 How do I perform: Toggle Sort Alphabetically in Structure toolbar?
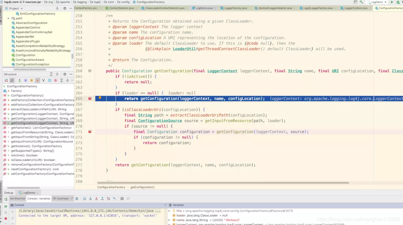tap(12, 80)
